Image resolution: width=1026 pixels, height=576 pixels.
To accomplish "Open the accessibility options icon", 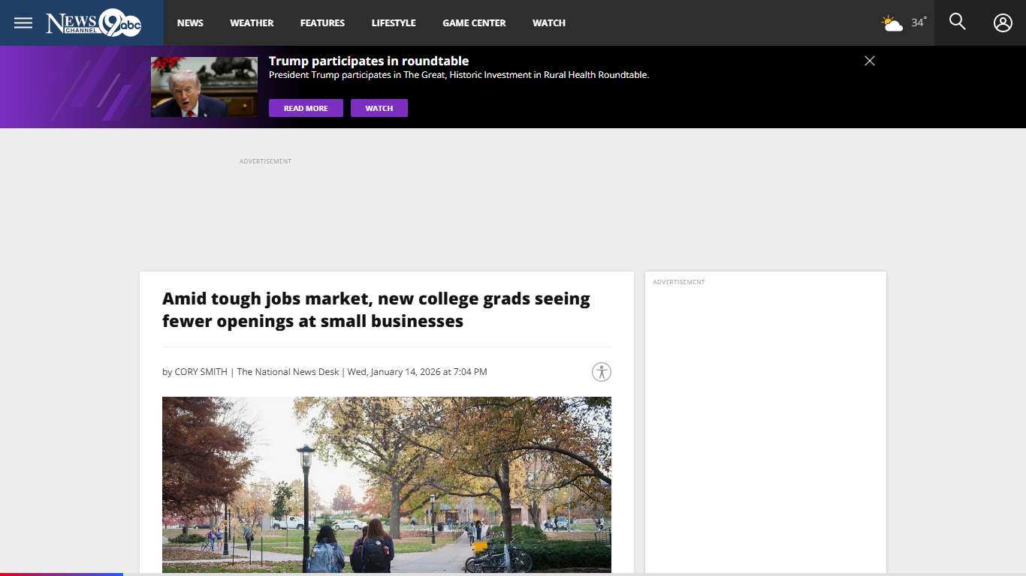I will click(601, 371).
